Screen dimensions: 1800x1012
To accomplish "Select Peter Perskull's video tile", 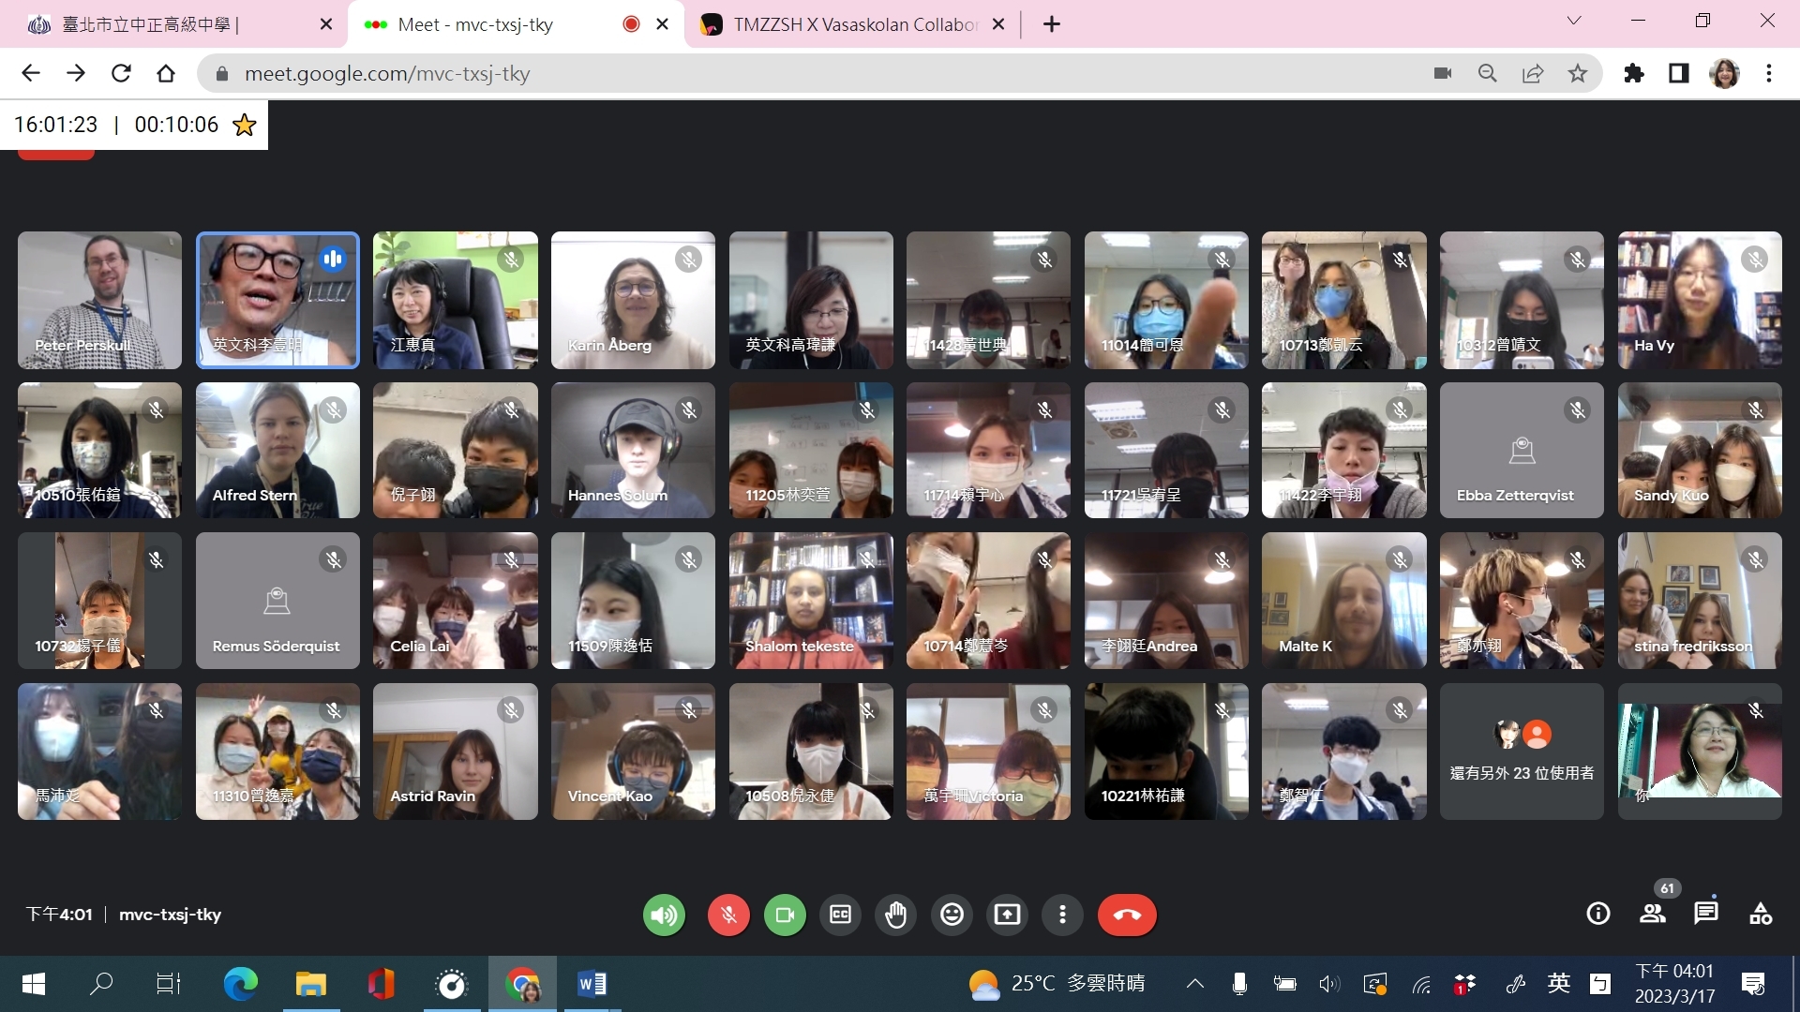I will click(99, 300).
